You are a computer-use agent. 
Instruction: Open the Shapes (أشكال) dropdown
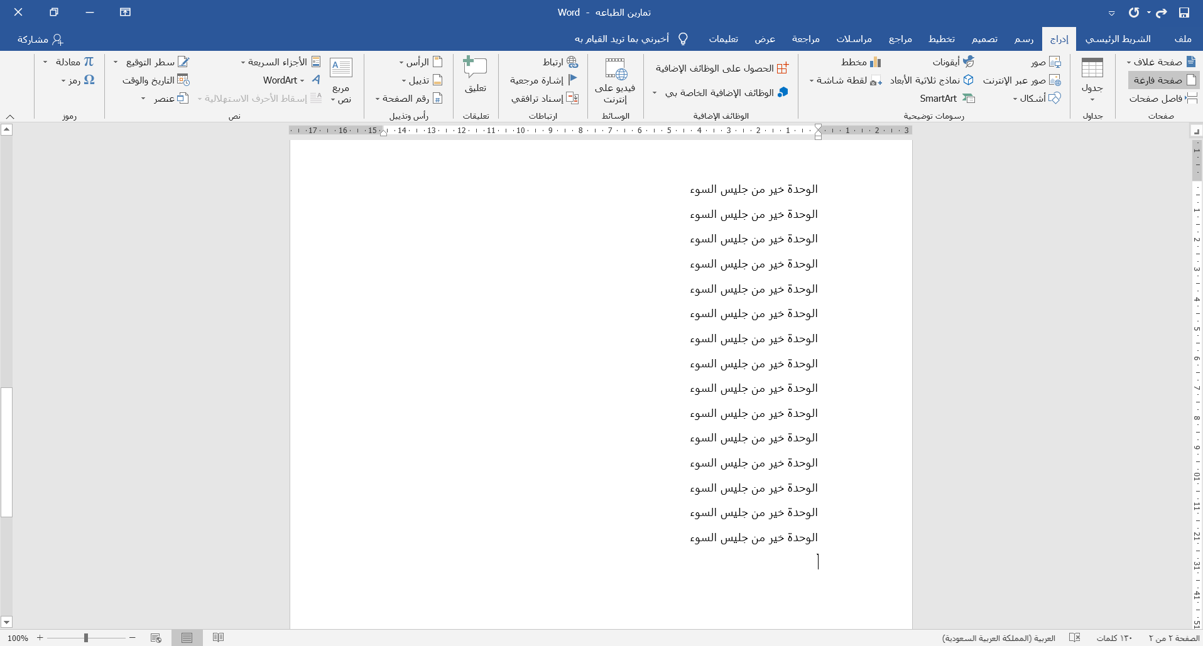click(1036, 99)
